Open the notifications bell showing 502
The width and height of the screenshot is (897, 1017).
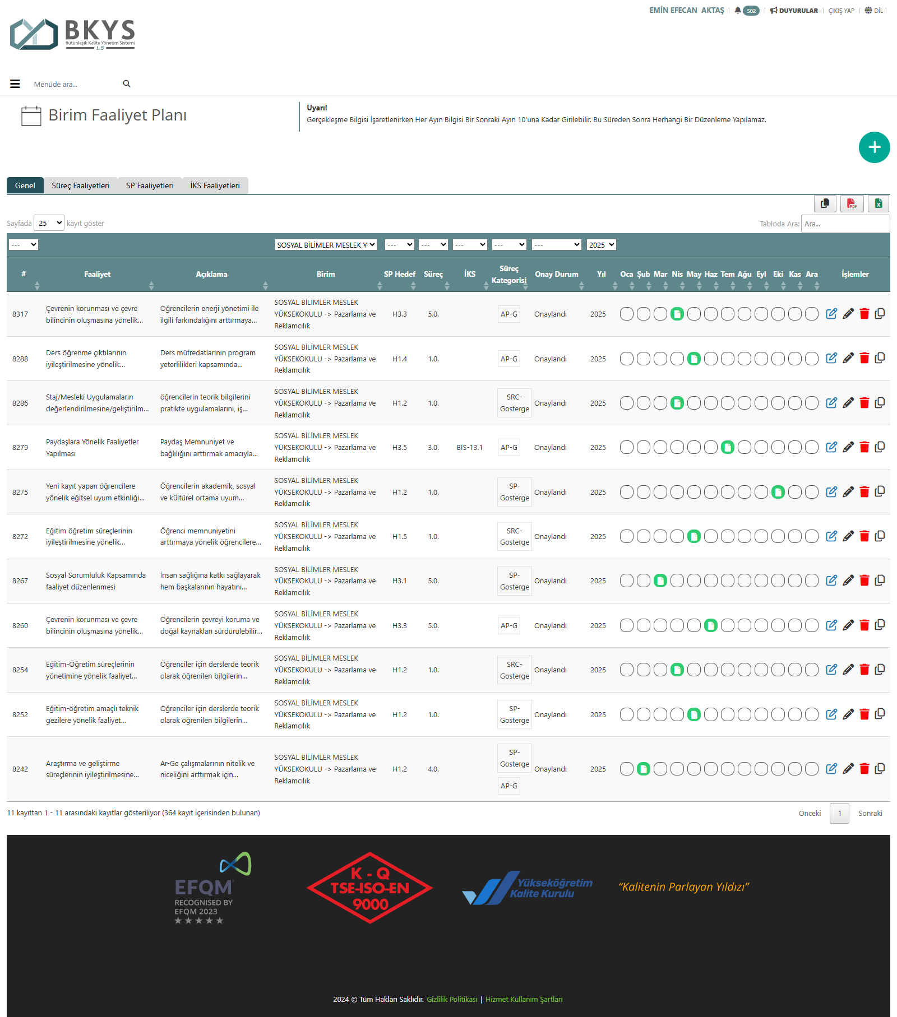click(746, 11)
